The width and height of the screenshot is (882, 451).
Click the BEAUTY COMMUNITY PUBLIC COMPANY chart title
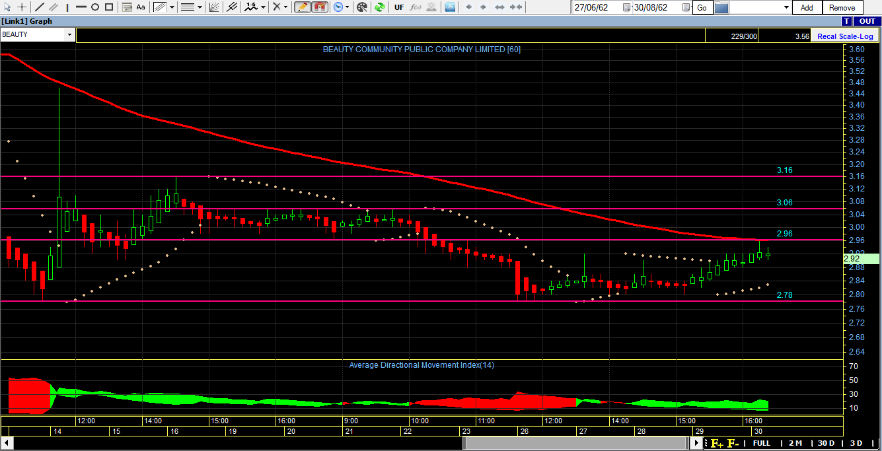coord(422,50)
